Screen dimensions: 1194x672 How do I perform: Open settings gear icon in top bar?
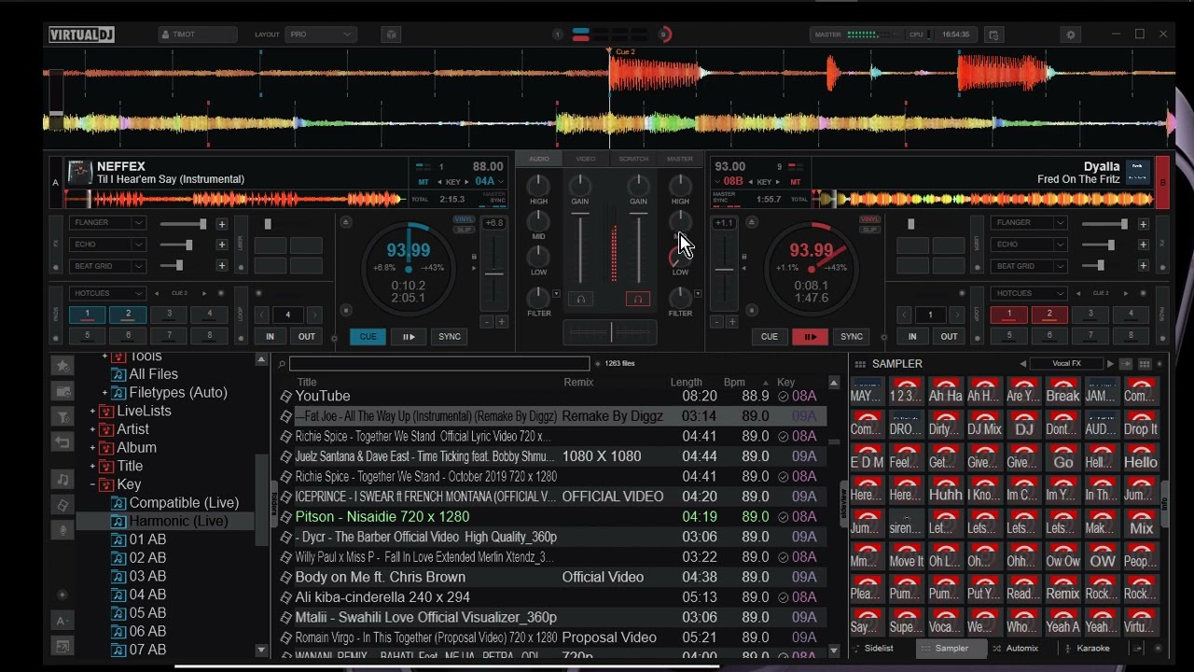click(x=1071, y=35)
